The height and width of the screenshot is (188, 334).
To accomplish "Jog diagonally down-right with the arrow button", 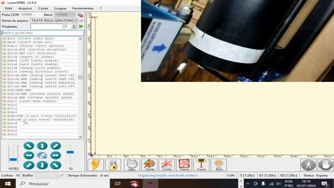I will (56, 165).
